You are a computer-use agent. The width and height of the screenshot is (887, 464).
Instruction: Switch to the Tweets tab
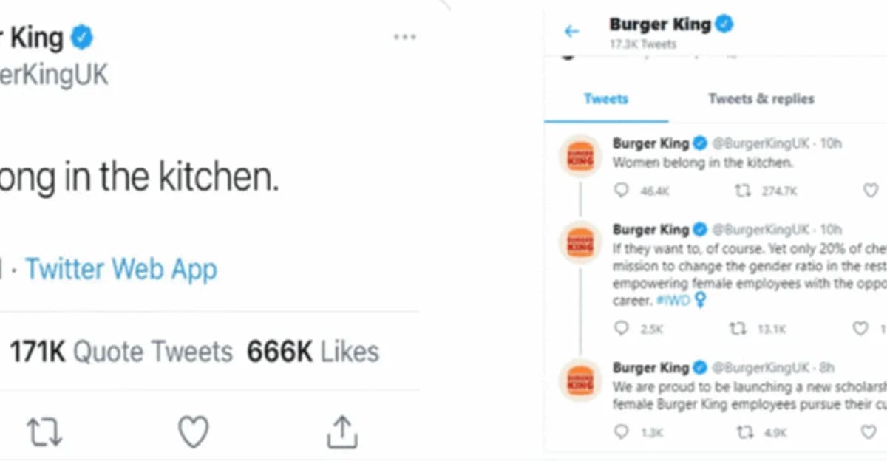tap(606, 99)
